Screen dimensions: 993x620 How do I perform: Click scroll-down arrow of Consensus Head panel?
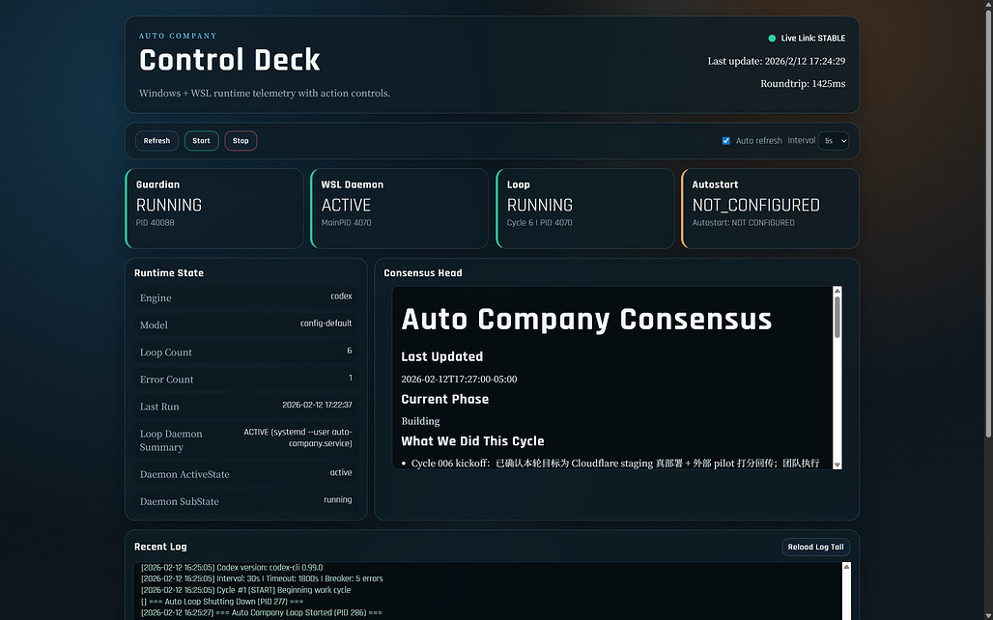coord(837,465)
